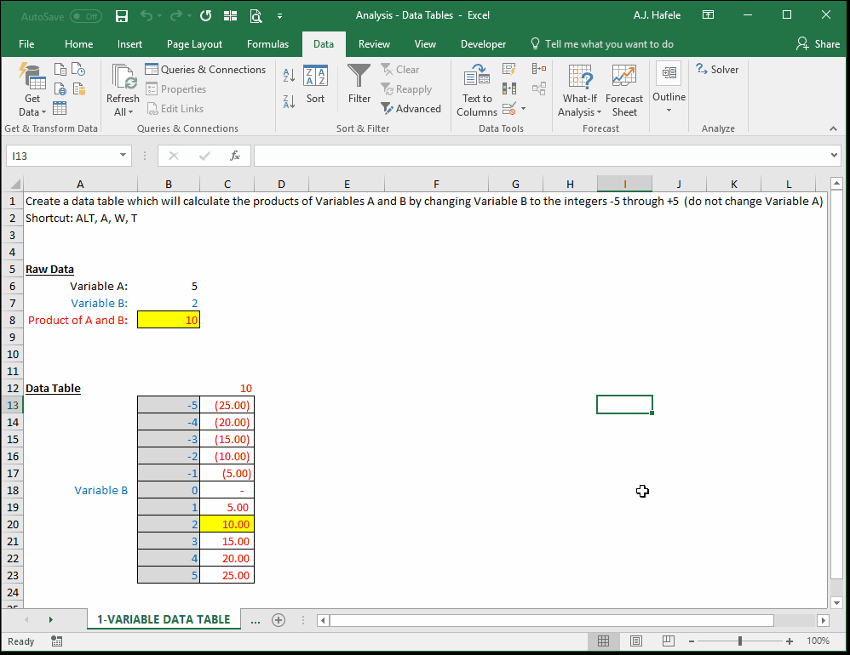Screen dimensions: 850x655
Task: Click the Tell me search box
Action: 601,44
